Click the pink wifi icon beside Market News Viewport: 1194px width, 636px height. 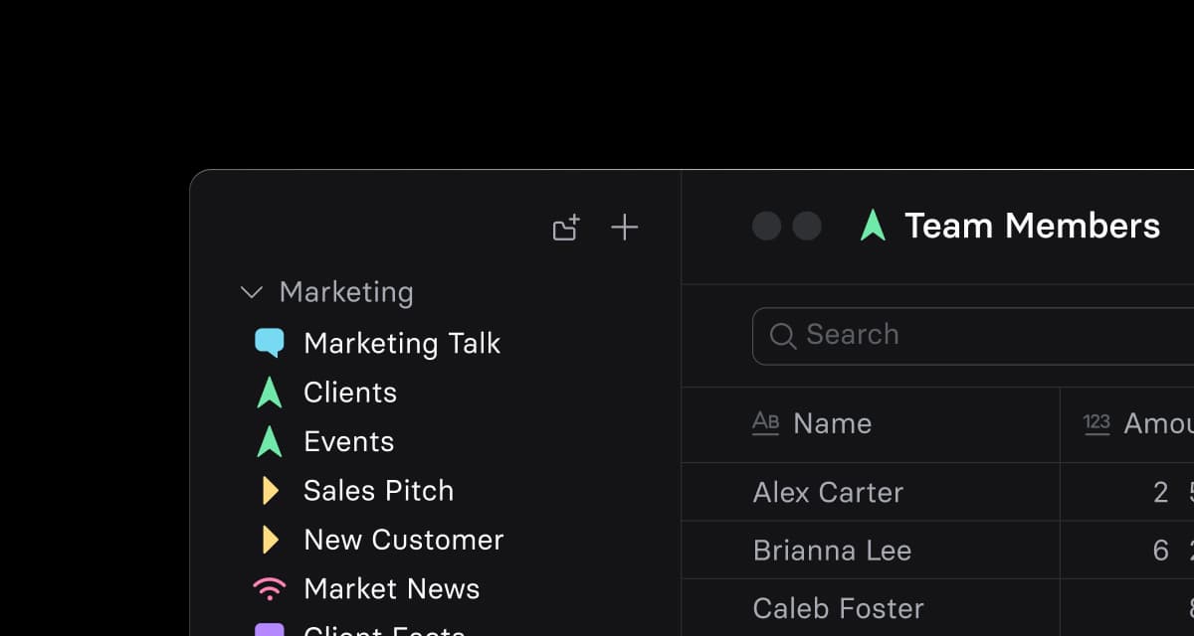[x=270, y=588]
